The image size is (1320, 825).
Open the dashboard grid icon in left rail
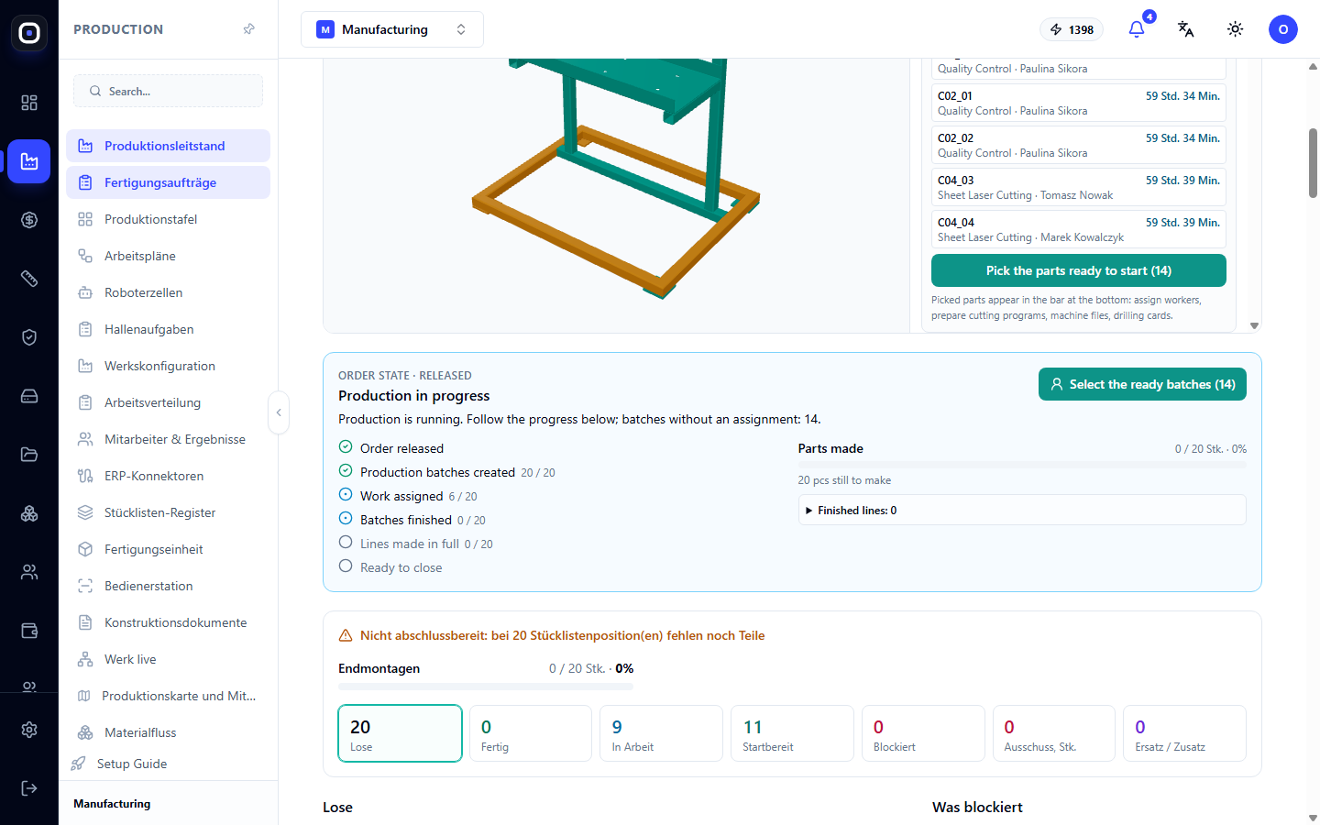pos(29,103)
